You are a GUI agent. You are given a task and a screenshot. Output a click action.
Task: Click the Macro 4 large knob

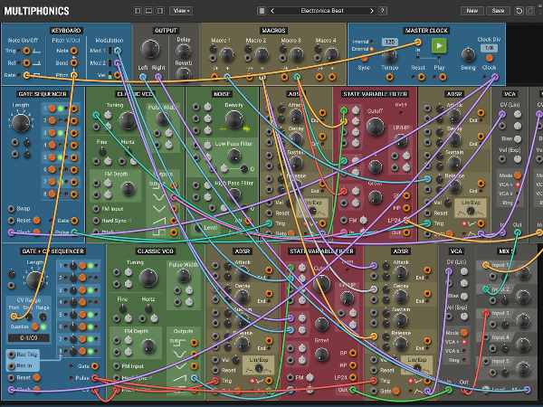pyautogui.click(x=331, y=54)
